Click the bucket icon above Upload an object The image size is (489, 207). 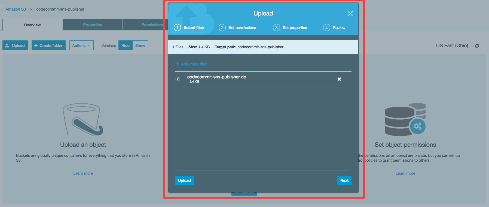tap(83, 120)
